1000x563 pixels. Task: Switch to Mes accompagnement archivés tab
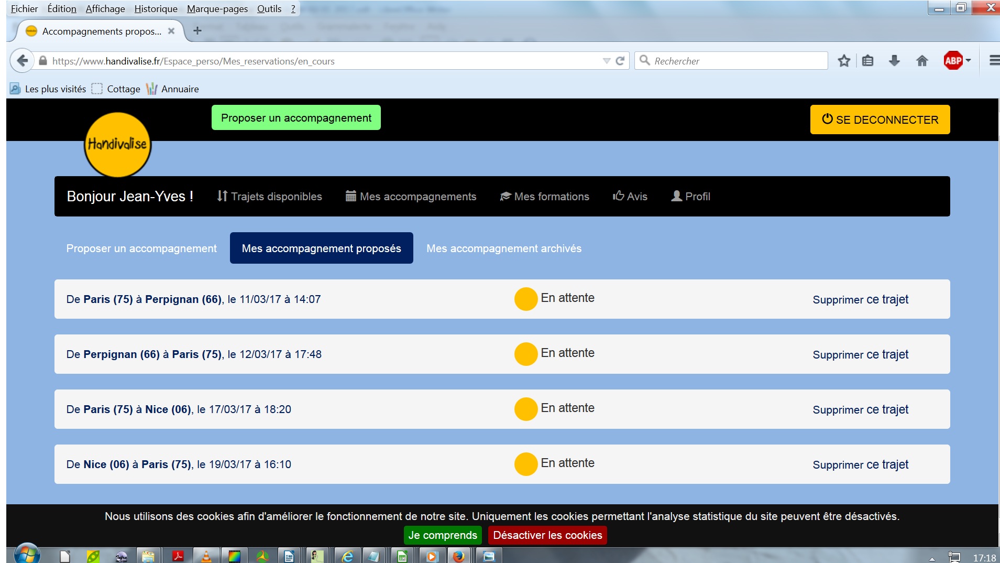pos(504,248)
